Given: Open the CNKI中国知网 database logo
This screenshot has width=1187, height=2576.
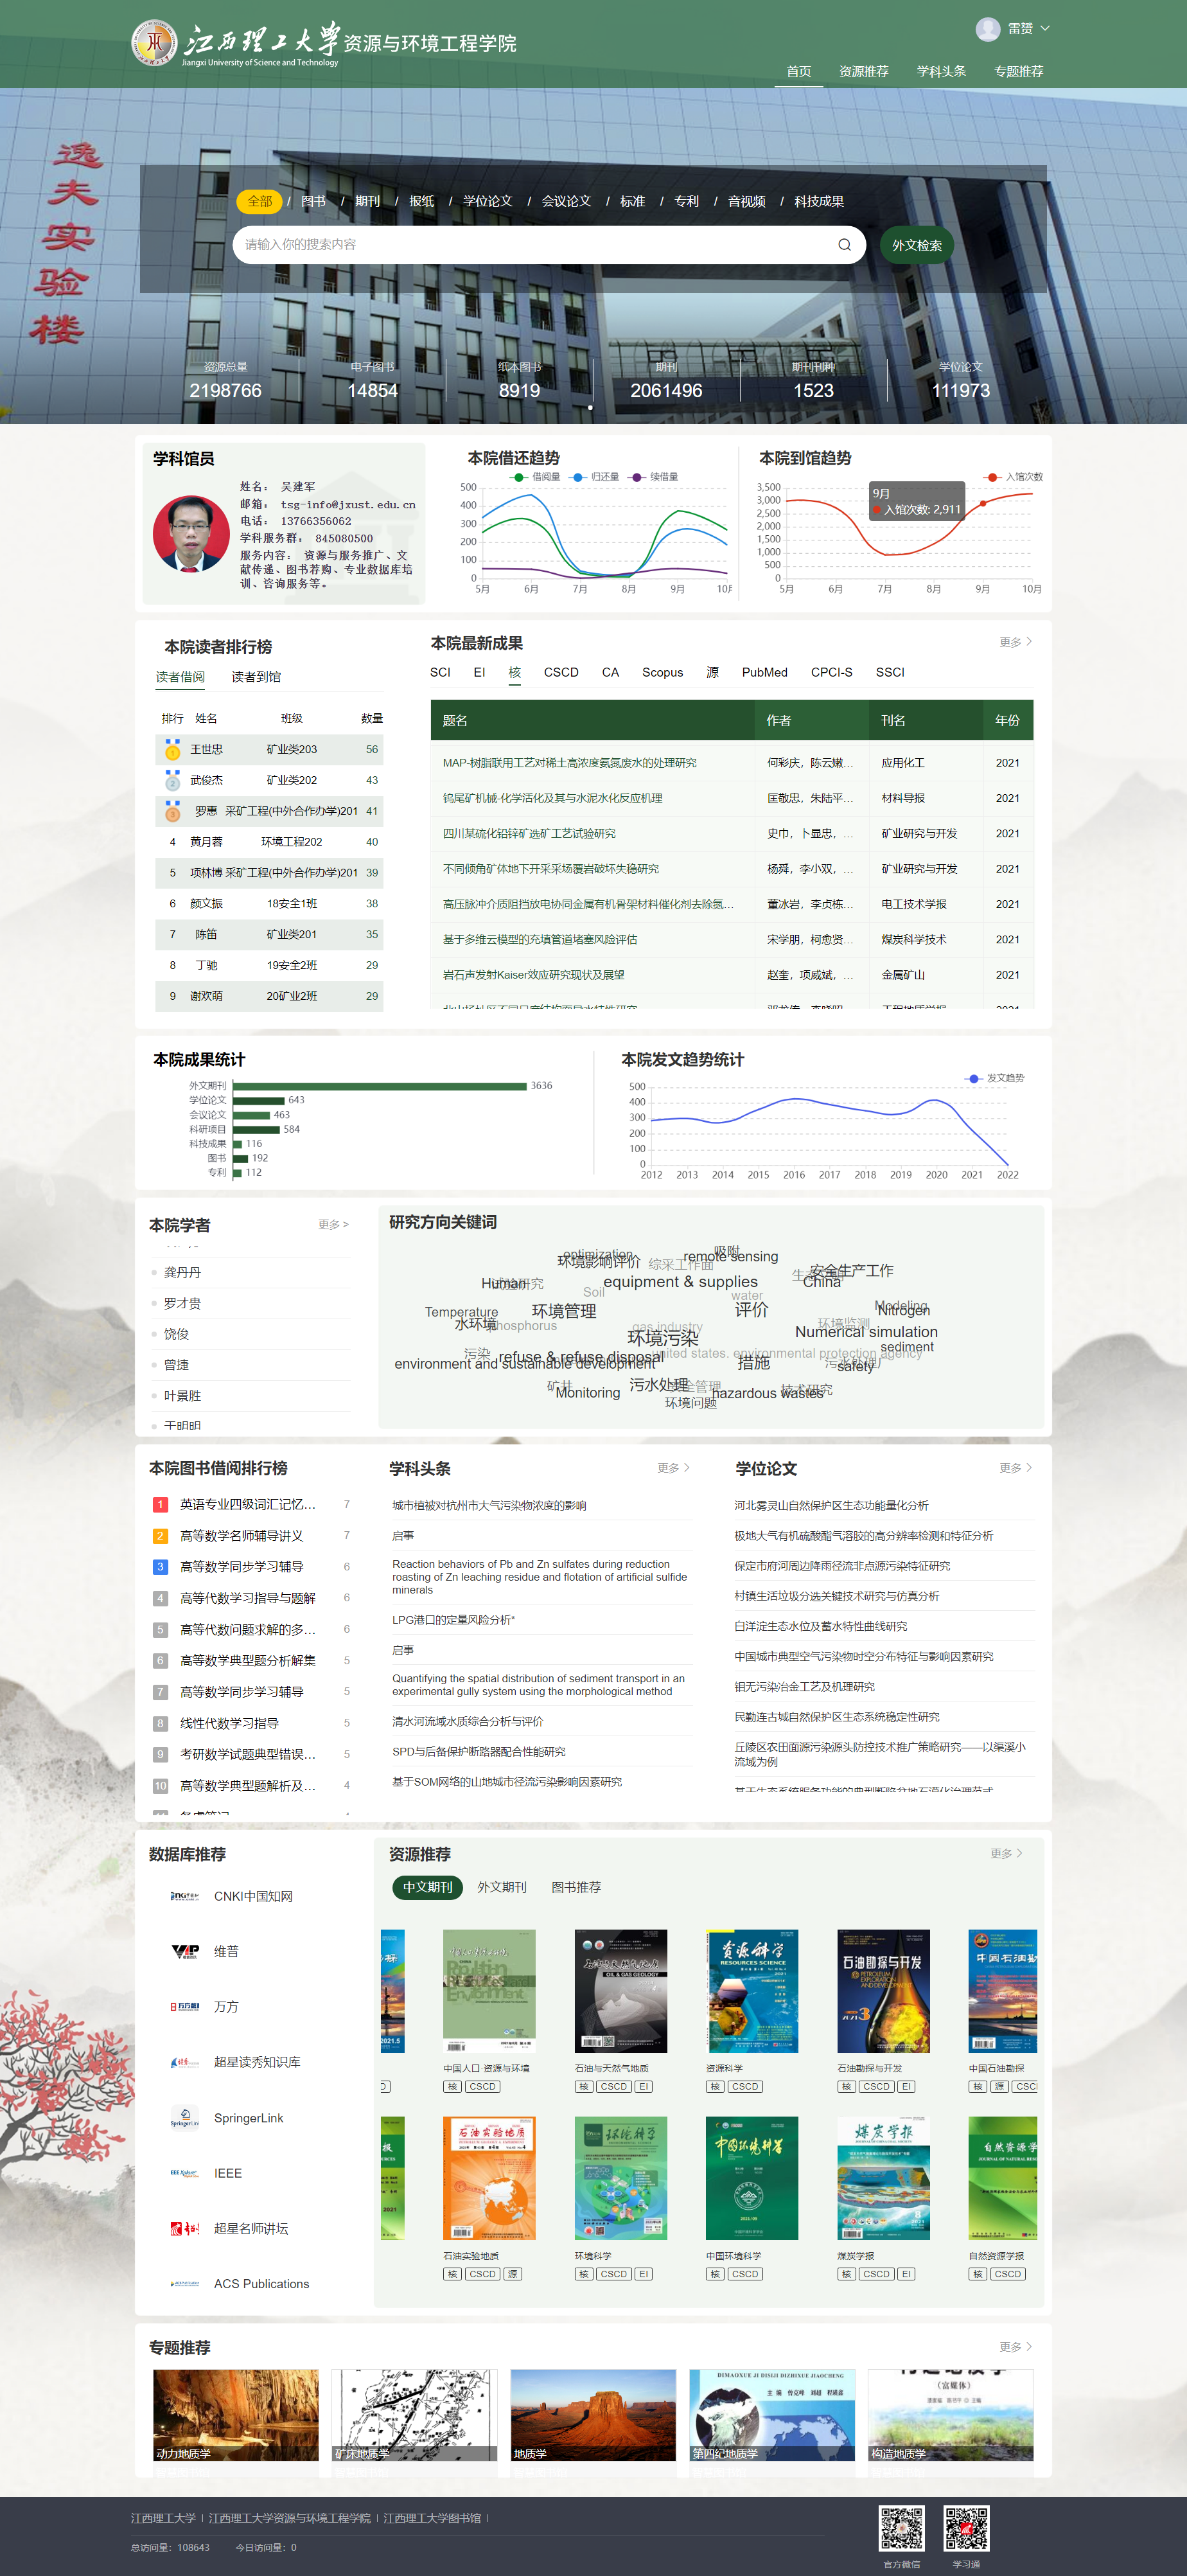Looking at the screenshot, I should click(x=184, y=1896).
